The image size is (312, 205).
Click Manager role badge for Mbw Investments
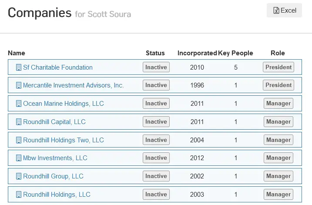(278, 158)
